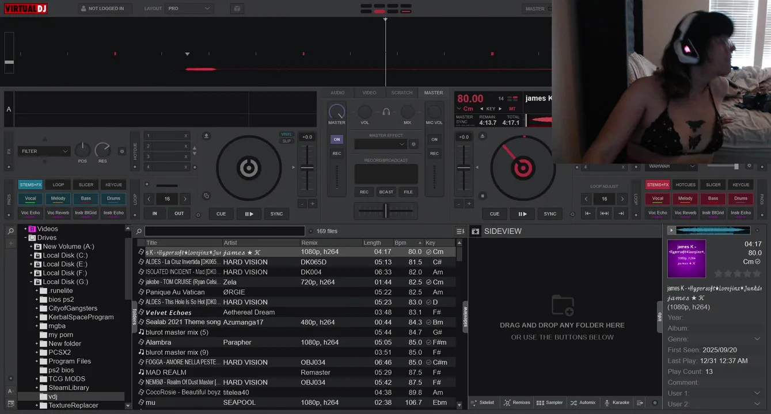771x414 pixels.
Task: Eject the track from left deck A
Action: click(x=207, y=136)
